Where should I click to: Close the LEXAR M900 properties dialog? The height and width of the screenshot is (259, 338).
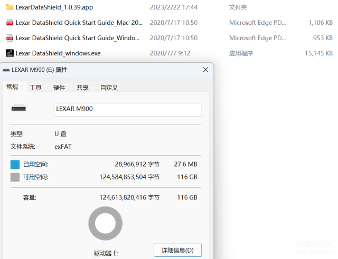(205, 70)
